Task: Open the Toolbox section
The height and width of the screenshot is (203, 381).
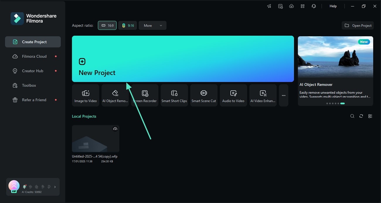Action: (x=33, y=85)
